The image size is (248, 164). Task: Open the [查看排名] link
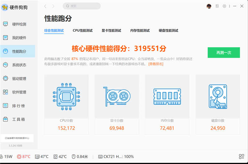[156, 64]
